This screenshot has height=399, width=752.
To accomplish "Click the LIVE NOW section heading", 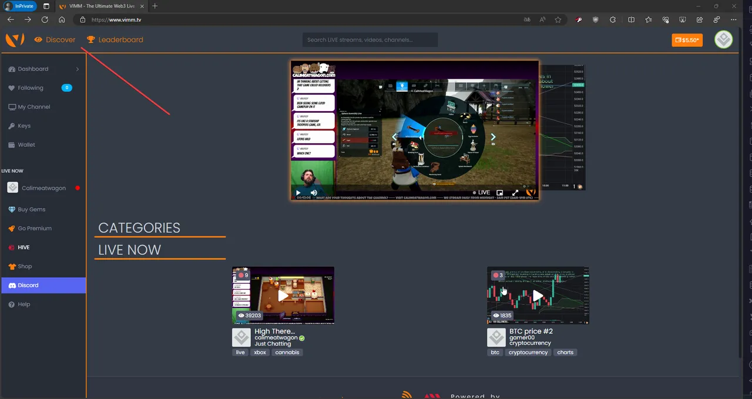I will tap(129, 250).
